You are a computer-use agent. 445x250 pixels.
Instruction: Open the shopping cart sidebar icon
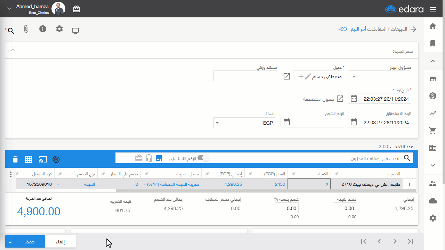tap(433, 131)
